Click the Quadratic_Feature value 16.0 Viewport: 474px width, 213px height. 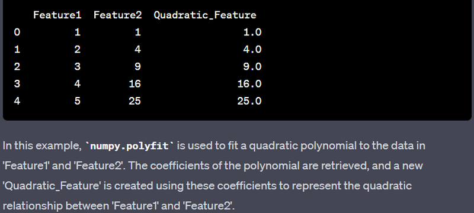249,83
